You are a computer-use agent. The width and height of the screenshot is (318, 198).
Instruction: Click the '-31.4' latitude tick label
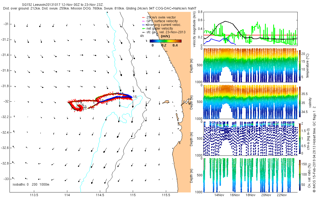pyautogui.click(x=5, y=55)
